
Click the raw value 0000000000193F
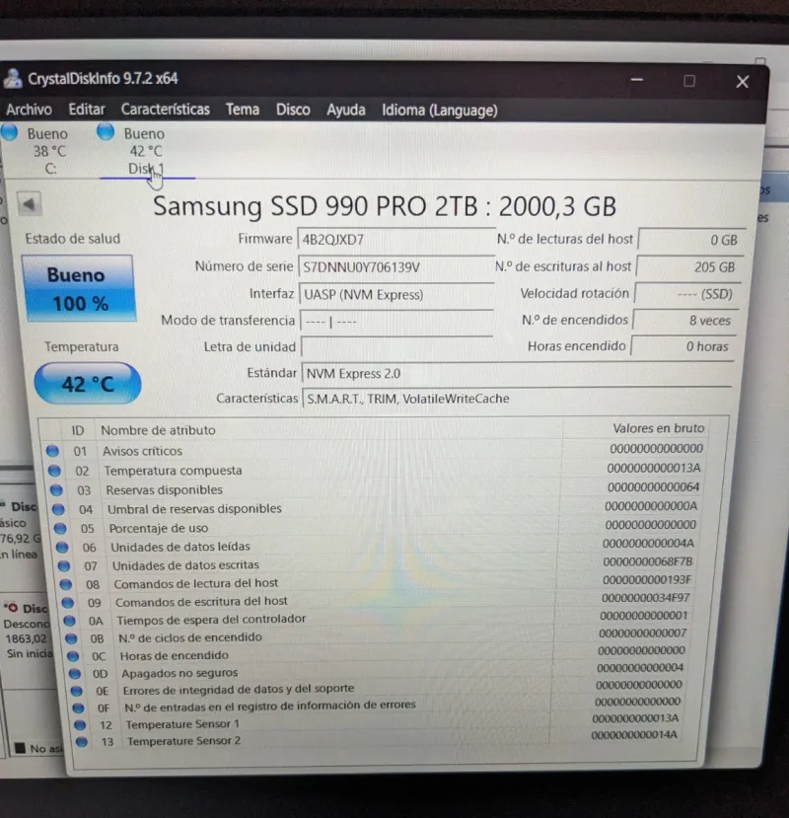coord(647,579)
